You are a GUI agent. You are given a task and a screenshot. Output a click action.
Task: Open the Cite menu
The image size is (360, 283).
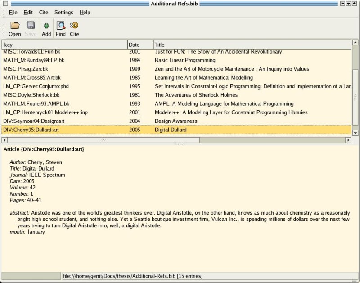pos(43,13)
